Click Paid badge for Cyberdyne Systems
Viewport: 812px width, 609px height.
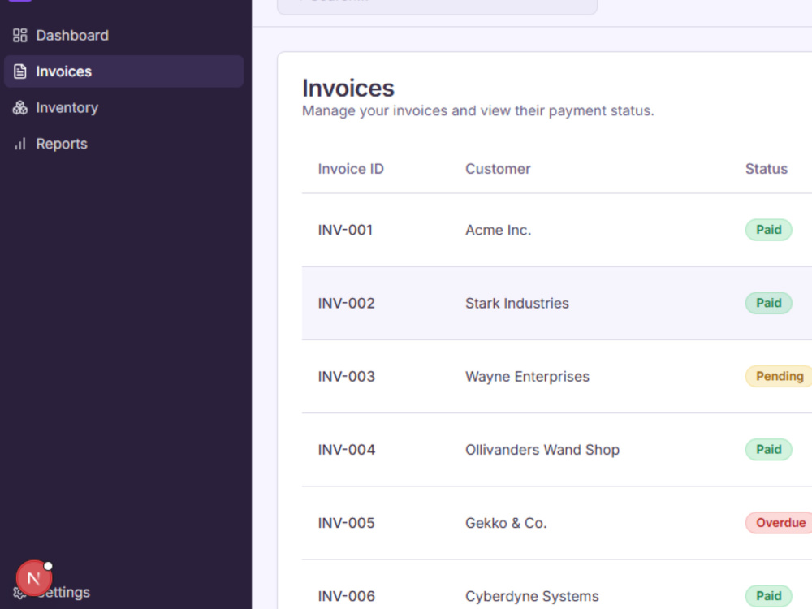[x=768, y=596]
